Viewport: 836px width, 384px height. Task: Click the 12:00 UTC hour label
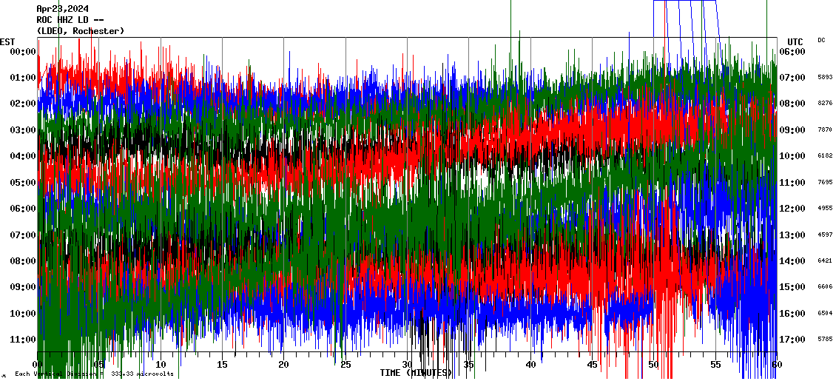click(792, 209)
